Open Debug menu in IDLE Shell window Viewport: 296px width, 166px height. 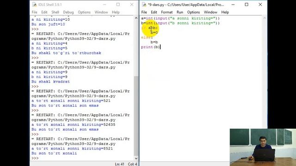pyautogui.click(x=68, y=12)
